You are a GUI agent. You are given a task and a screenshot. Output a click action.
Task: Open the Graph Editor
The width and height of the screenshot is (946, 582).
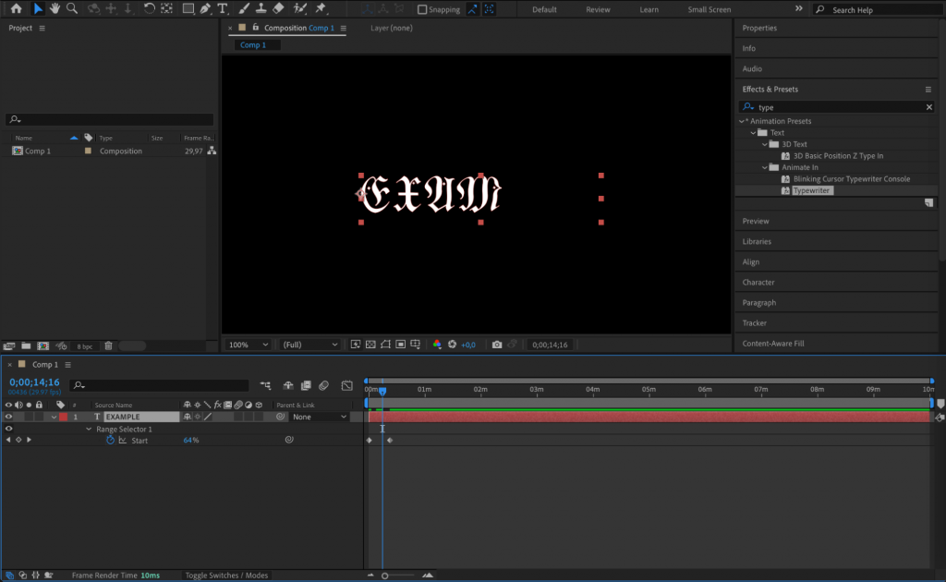[x=346, y=385]
